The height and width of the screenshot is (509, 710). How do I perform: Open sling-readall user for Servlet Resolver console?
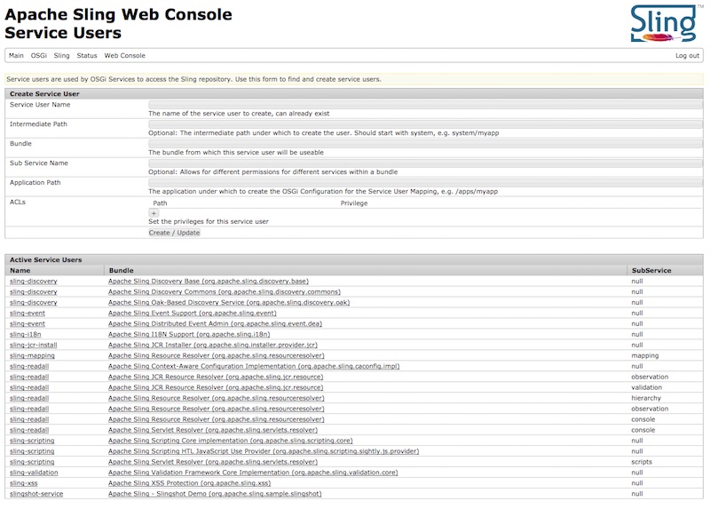(x=29, y=430)
